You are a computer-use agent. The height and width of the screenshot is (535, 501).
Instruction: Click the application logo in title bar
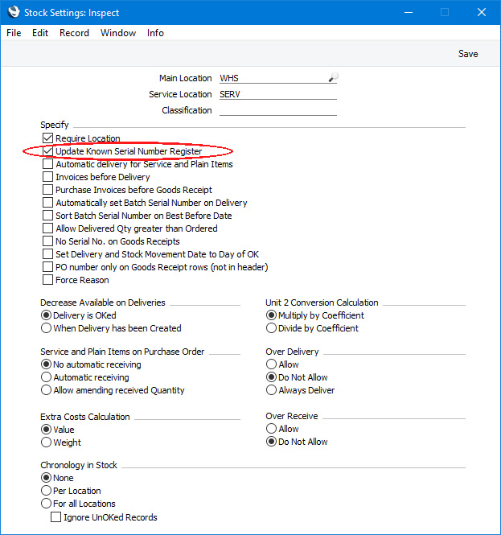(14, 12)
